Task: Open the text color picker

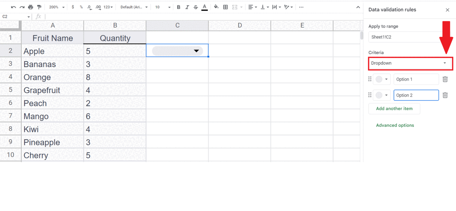Action: point(204,7)
